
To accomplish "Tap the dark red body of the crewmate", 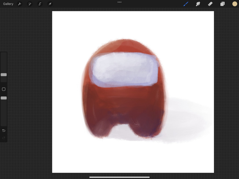I will [123, 105].
